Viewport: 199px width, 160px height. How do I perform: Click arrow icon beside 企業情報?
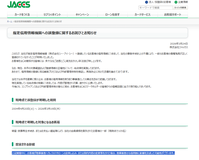(x=176, y=2)
